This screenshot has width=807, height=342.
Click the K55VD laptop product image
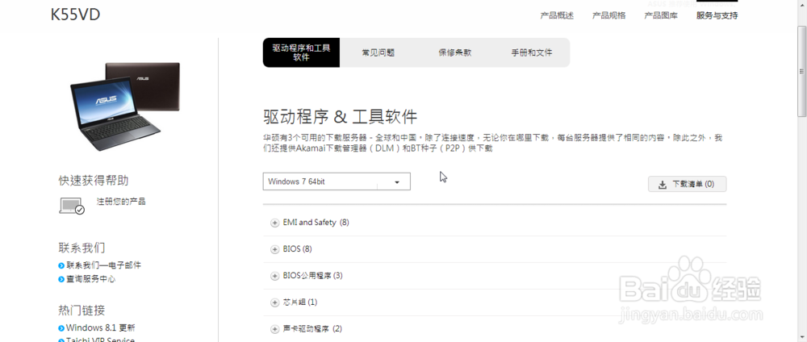(x=125, y=106)
